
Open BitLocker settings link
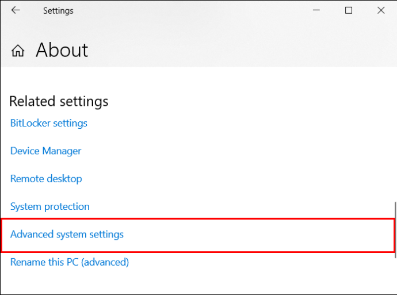[x=48, y=123]
